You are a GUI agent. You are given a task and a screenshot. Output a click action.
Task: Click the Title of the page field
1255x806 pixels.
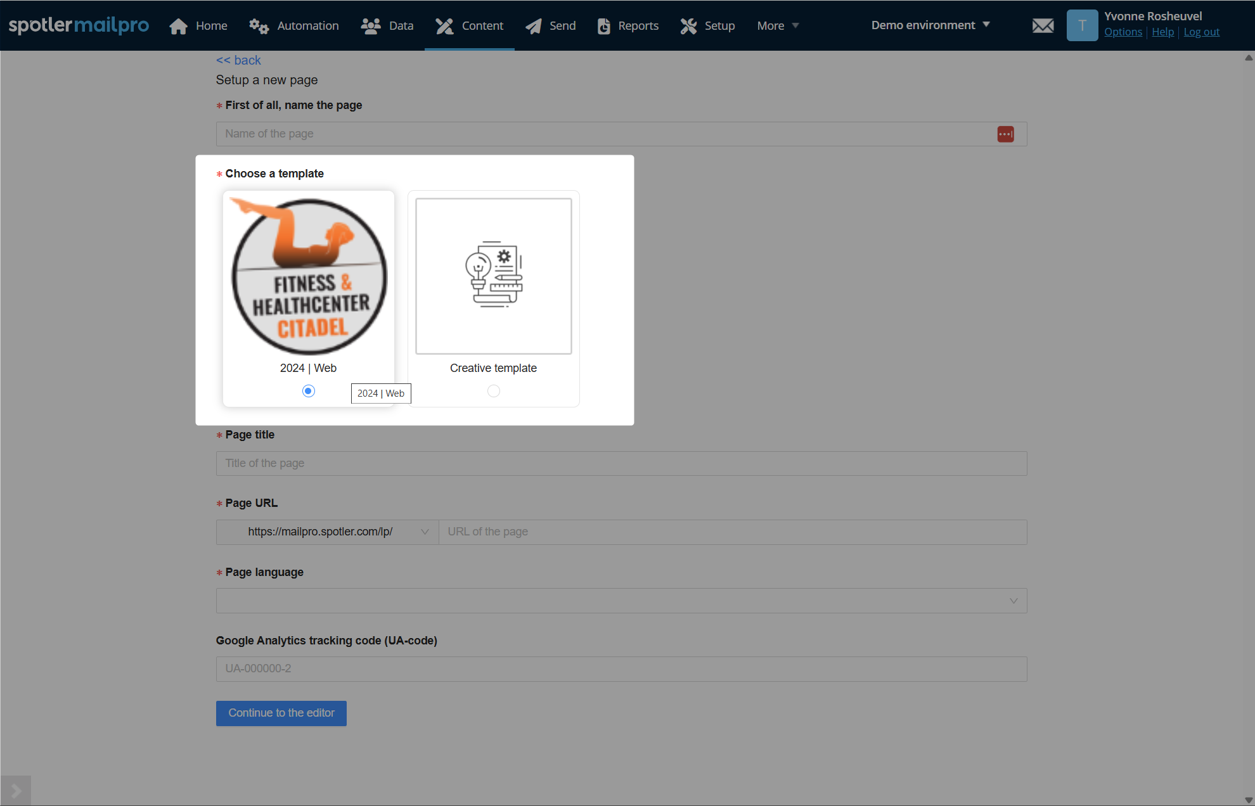621,464
